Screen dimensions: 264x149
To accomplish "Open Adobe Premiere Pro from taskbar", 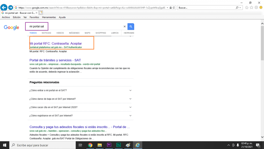I will click(x=109, y=145).
